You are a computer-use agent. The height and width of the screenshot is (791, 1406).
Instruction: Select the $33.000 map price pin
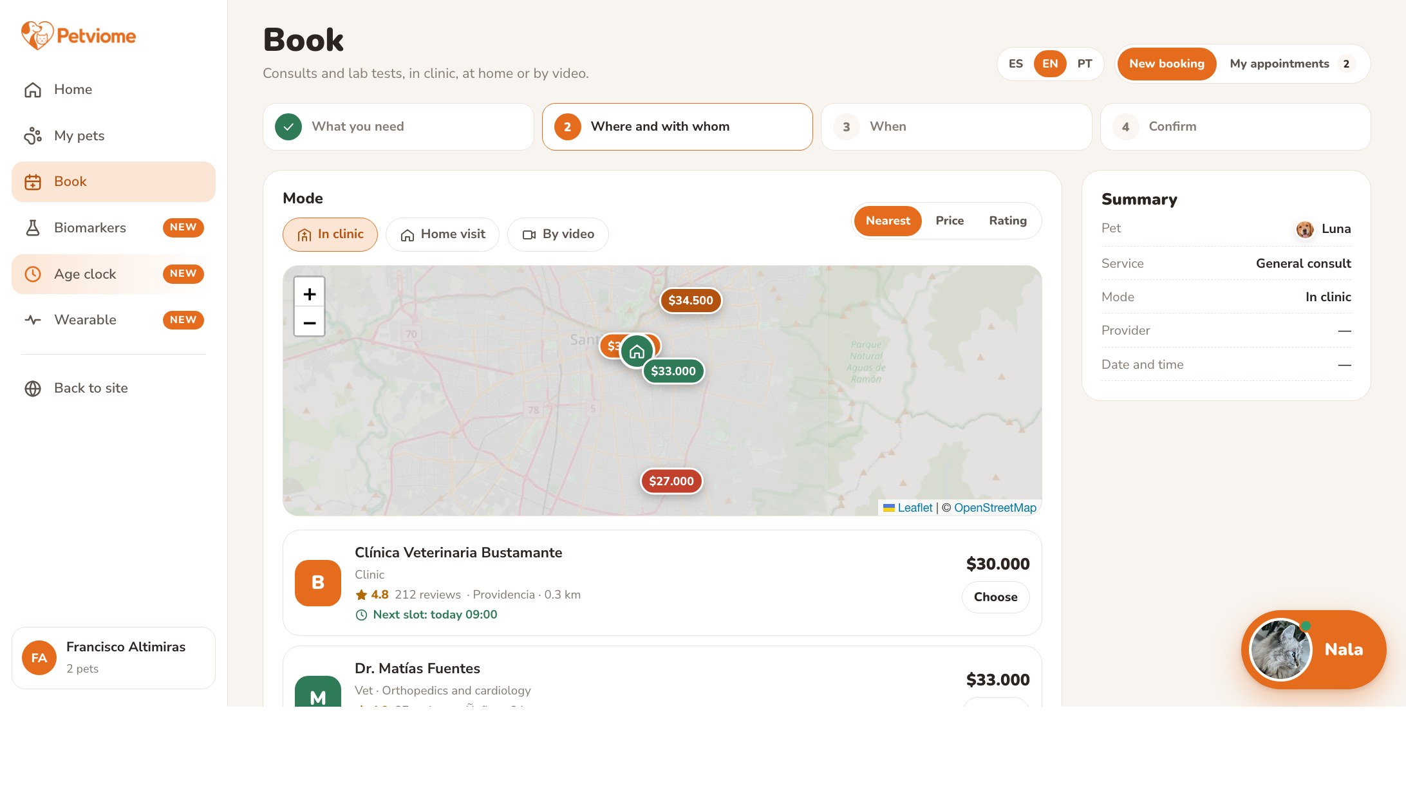673,371
